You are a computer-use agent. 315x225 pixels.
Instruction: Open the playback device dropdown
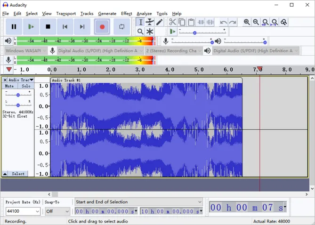(256, 51)
